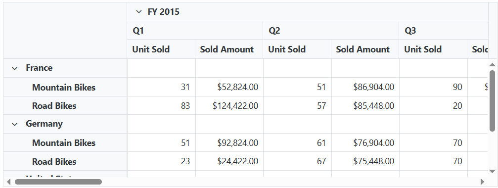
Task: Click the Germany Mountain Bikes Q1 cell 51
Action: click(161, 143)
